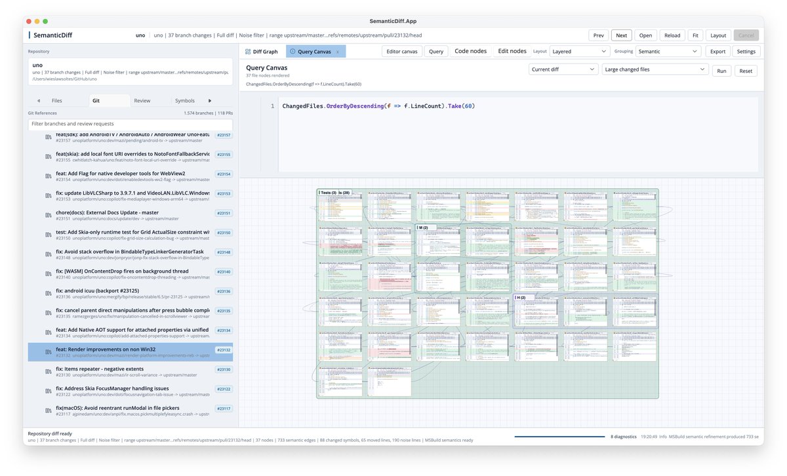Click the top bar Layout button
The height and width of the screenshot is (476, 787).
(x=719, y=35)
